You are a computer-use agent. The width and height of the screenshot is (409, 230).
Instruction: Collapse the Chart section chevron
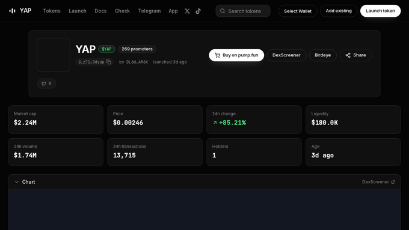17,182
